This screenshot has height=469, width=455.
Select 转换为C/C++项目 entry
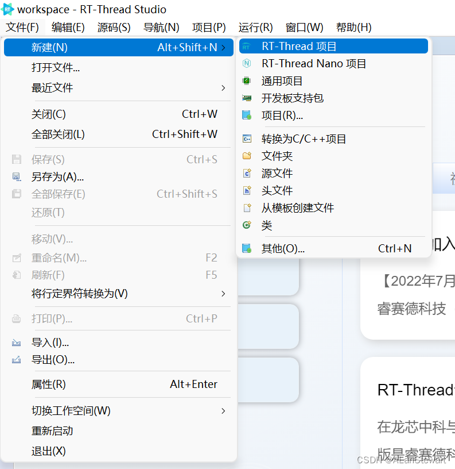pos(333,139)
